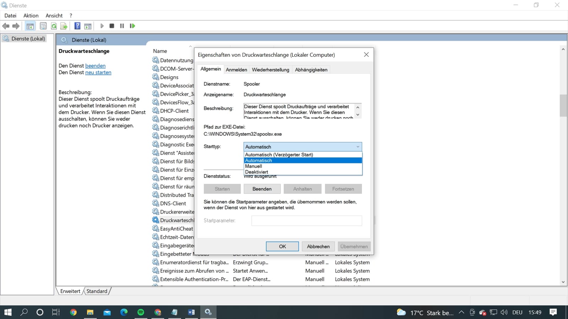The image size is (568, 319).
Task: Click the Forward arrow in the toolbar
Action: tap(16, 26)
